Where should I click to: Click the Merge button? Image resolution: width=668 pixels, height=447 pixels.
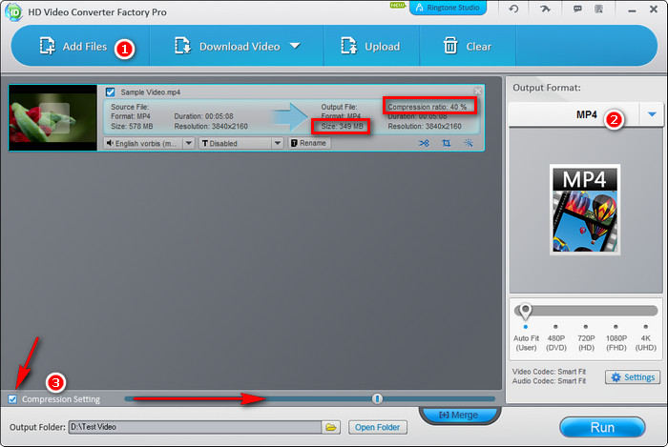pos(459,415)
